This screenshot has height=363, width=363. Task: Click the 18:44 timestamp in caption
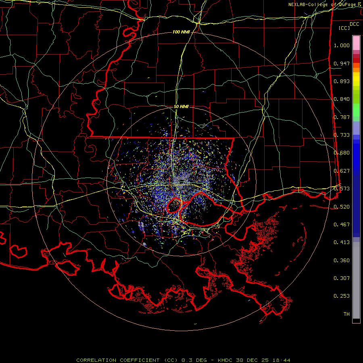[282, 360]
